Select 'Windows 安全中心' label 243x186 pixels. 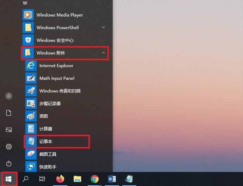(x=55, y=40)
